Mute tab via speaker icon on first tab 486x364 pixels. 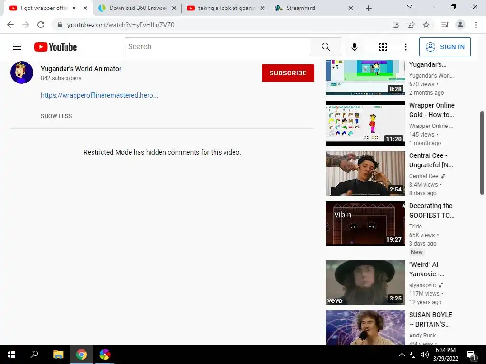point(75,8)
